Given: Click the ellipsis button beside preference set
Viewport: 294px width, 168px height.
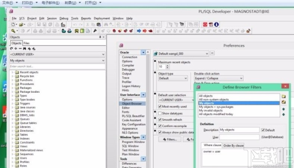Looking at the screenshot, I should coord(212,53).
